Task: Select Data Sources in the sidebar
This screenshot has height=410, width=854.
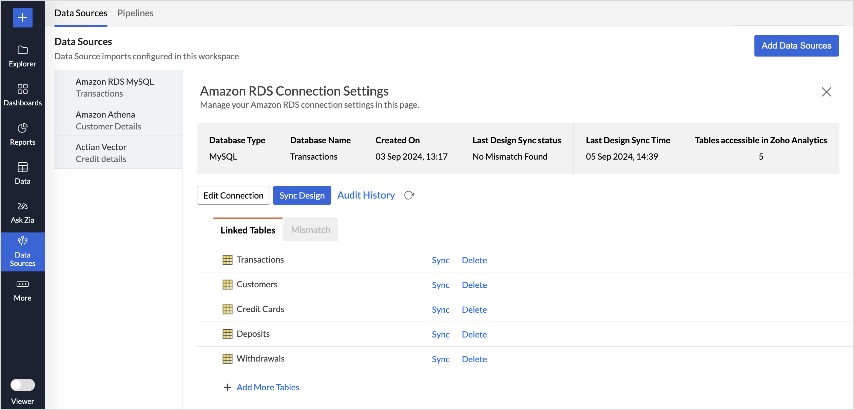Action: pos(22,252)
